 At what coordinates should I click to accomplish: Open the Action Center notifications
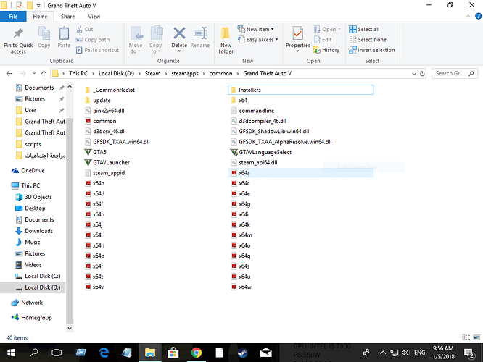[x=469, y=353]
